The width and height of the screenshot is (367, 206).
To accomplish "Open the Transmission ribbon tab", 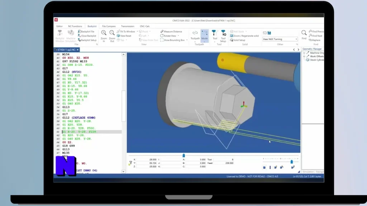I will [x=128, y=26].
